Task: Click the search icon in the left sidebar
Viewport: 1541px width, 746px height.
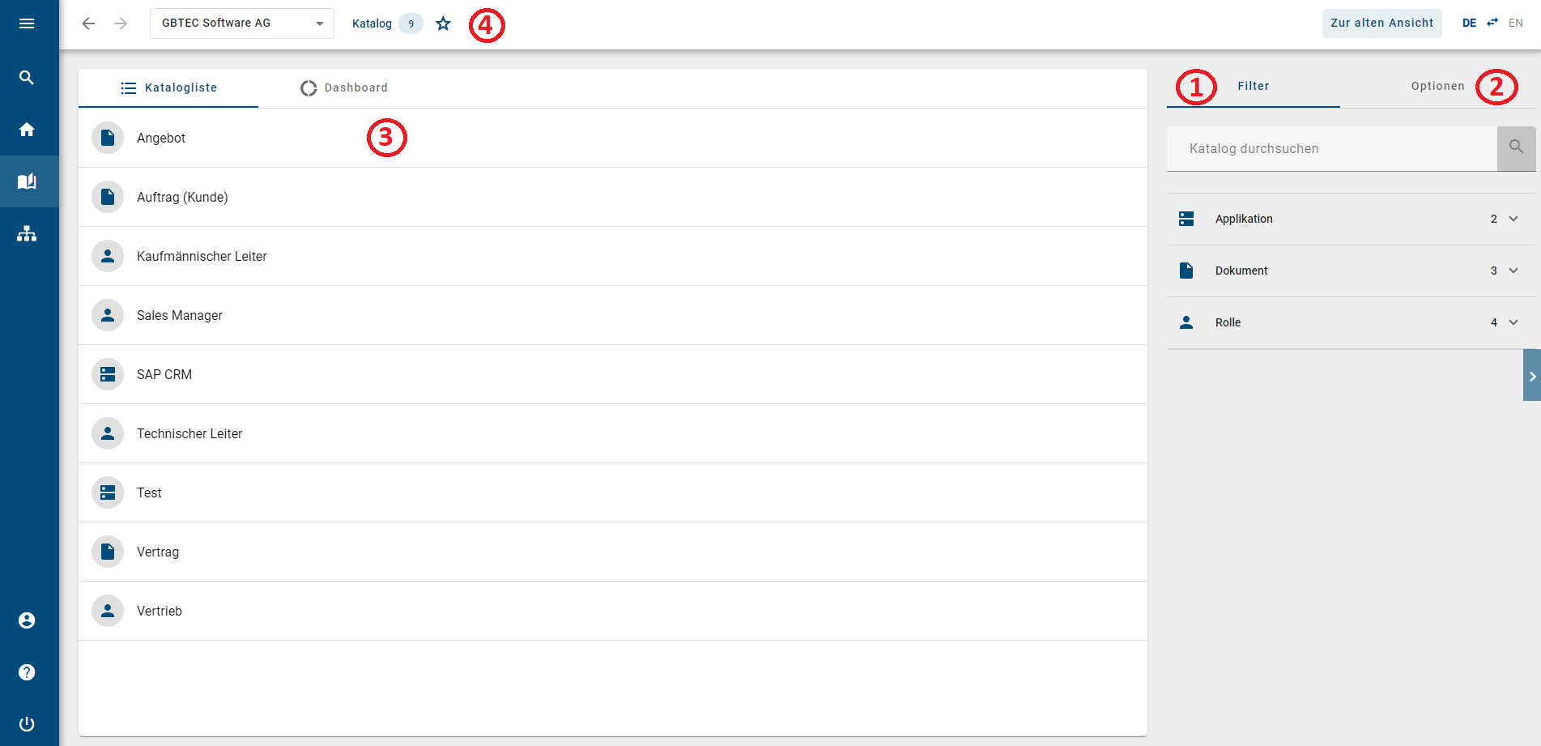Action: click(x=27, y=78)
